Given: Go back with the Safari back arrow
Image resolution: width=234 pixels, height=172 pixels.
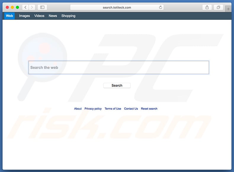Looking at the screenshot, I should pos(25,7).
